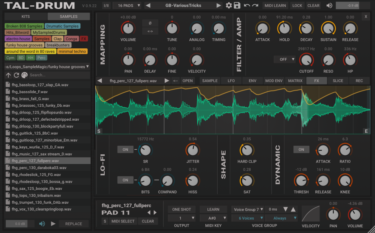This screenshot has height=233, width=375.
Task: Open the output 1 dropdown
Action: [182, 218]
